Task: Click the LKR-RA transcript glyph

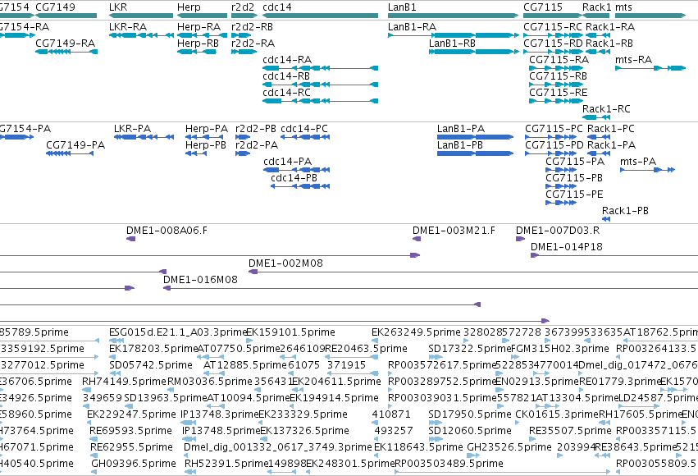Action: 141,35
